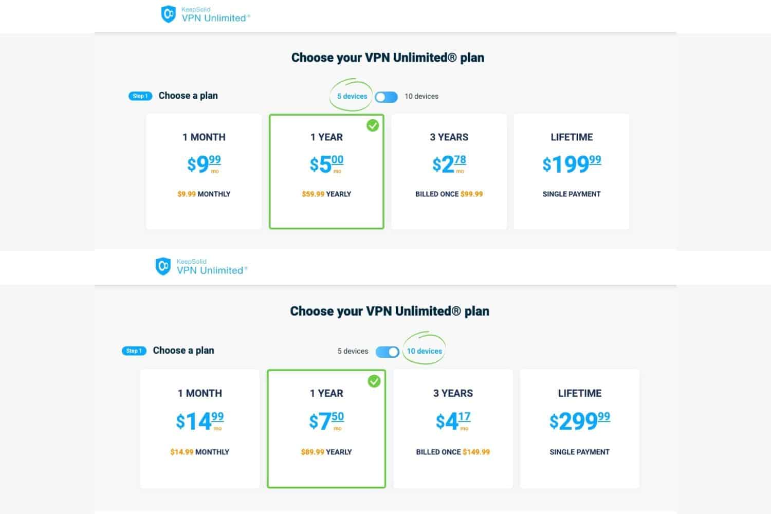Choose 10 devices label in top panel

click(x=421, y=96)
